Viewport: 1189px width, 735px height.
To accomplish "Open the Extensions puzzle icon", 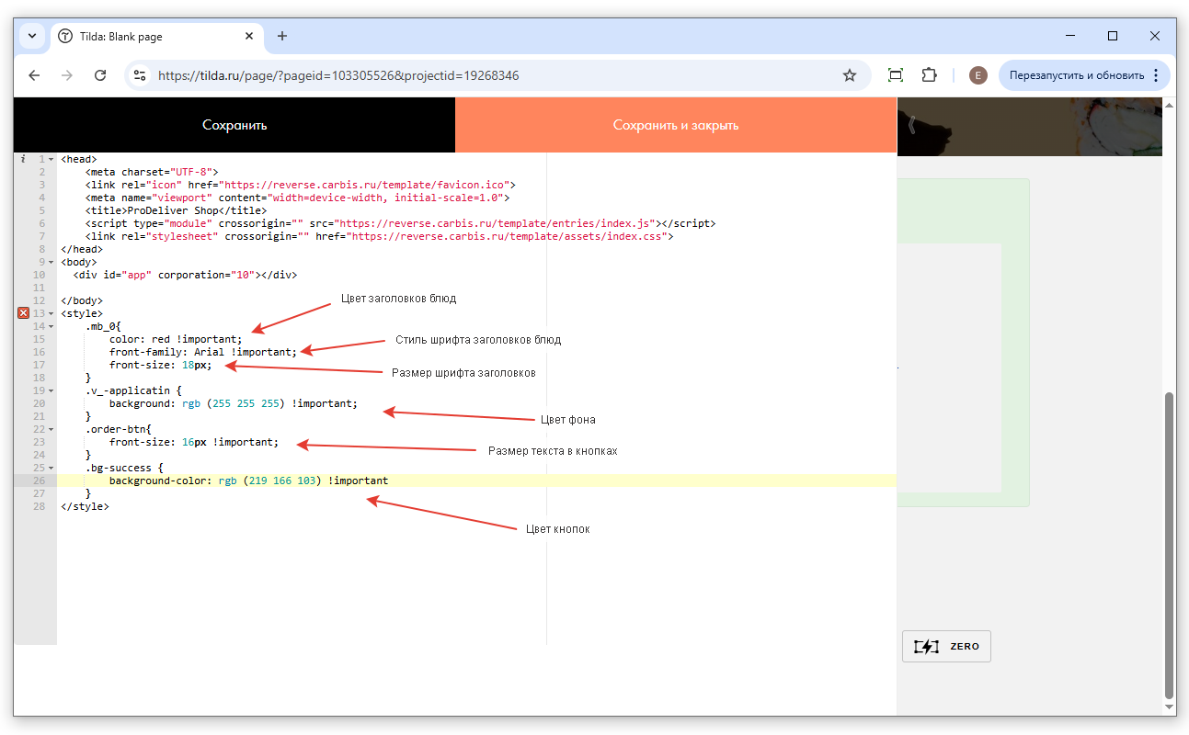I will (x=929, y=75).
